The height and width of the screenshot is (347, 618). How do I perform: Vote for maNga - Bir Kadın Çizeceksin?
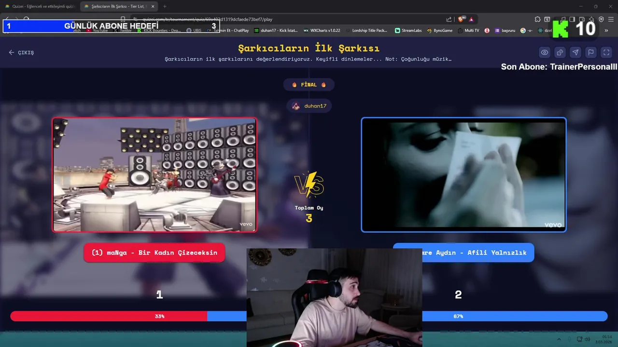click(154, 253)
